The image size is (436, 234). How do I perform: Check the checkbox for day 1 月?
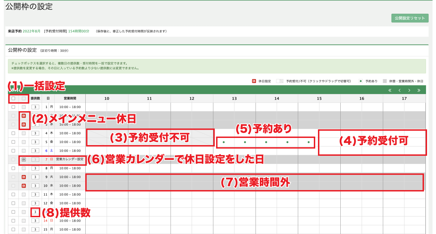13,107
